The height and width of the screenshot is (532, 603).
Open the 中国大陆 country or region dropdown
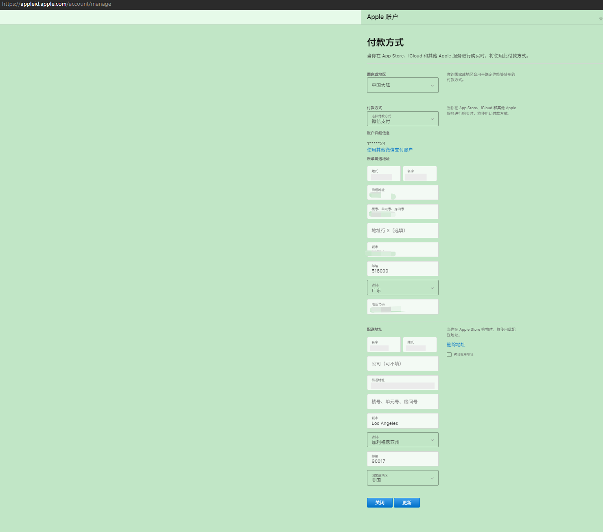[402, 85]
